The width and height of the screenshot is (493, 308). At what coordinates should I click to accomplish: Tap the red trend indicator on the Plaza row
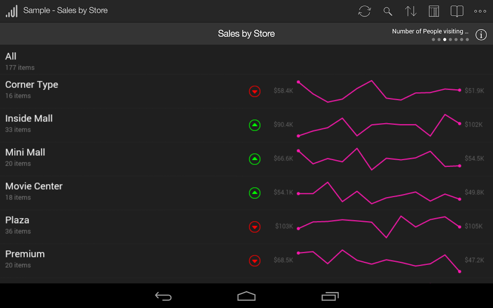255,227
